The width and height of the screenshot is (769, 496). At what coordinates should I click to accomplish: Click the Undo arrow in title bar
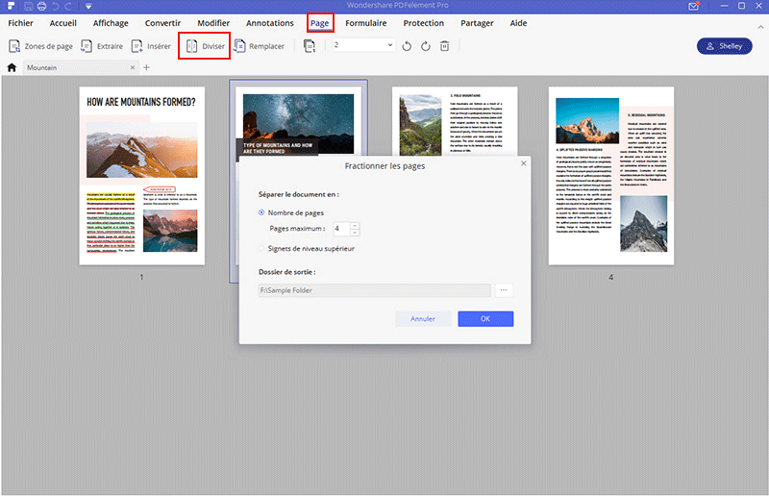[56, 6]
